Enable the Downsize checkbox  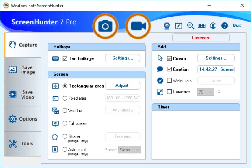[x=169, y=92]
